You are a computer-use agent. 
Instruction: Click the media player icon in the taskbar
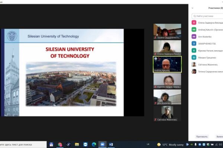[x=68, y=144]
